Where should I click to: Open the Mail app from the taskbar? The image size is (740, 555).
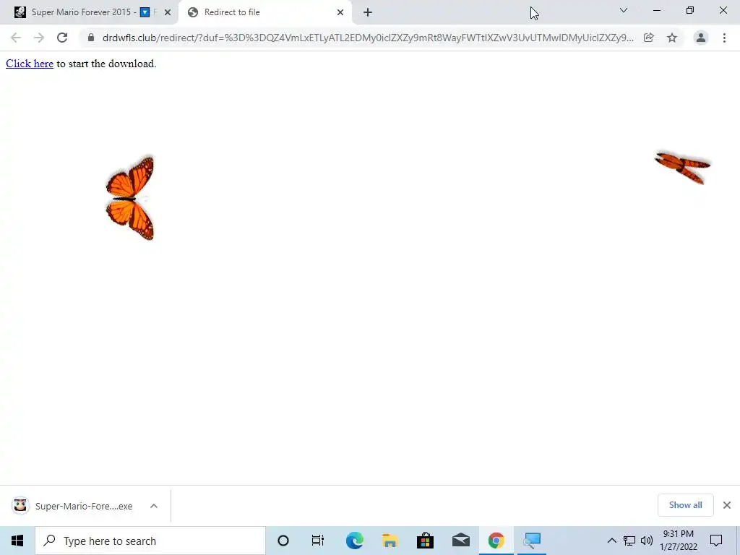coord(460,541)
